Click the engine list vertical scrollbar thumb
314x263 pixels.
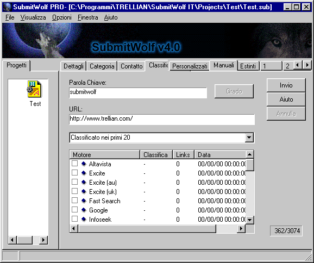tap(249, 165)
